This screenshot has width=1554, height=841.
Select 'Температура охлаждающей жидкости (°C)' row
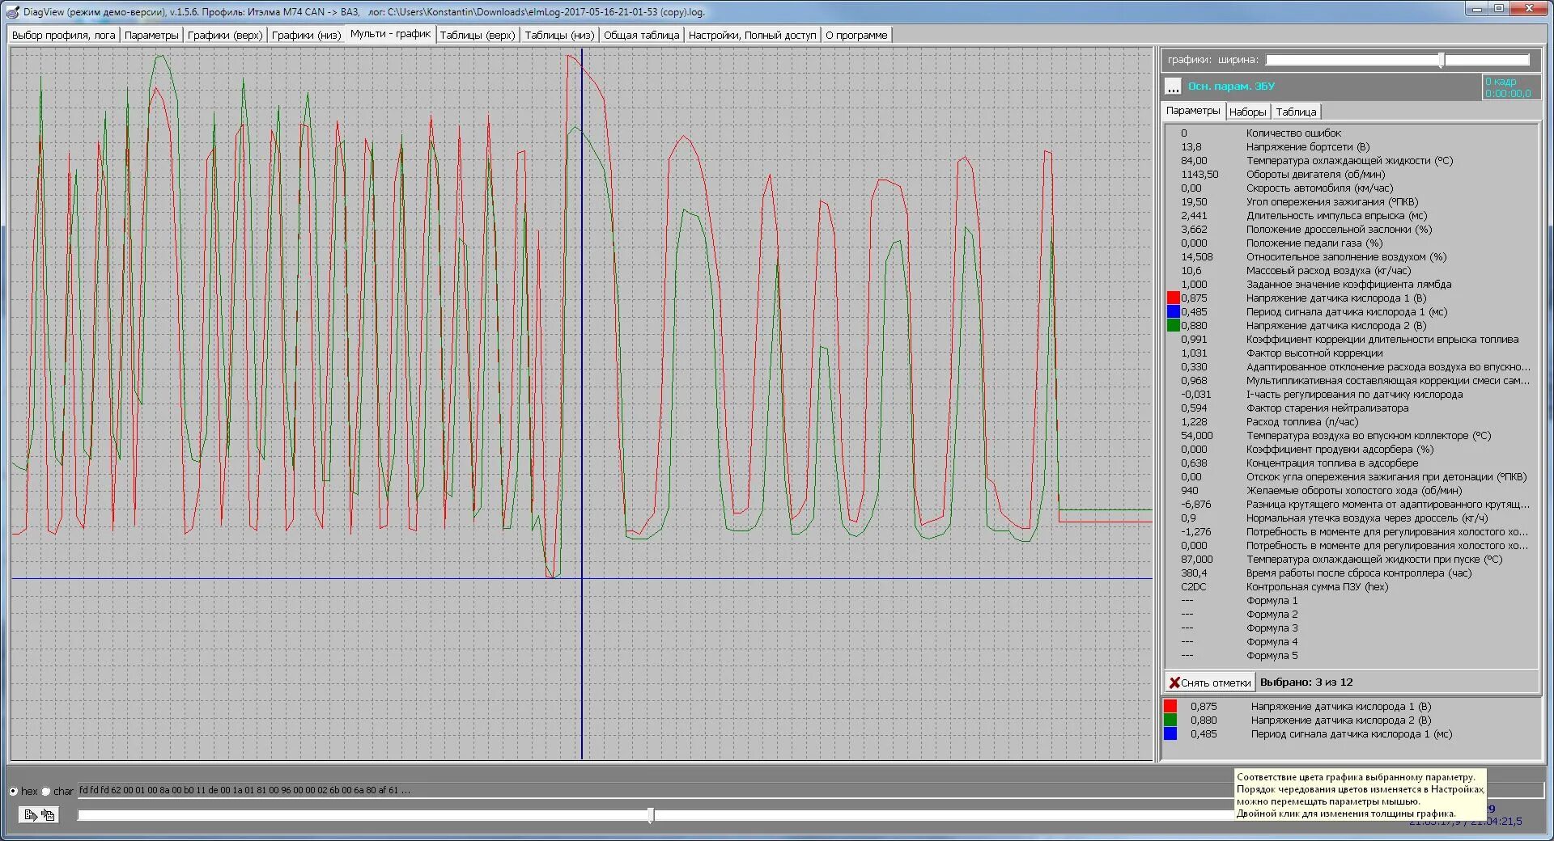click(x=1352, y=161)
